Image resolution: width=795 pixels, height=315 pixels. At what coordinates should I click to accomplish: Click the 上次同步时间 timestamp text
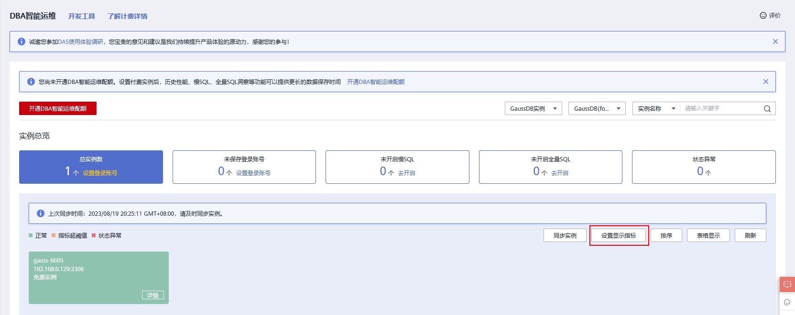click(135, 214)
